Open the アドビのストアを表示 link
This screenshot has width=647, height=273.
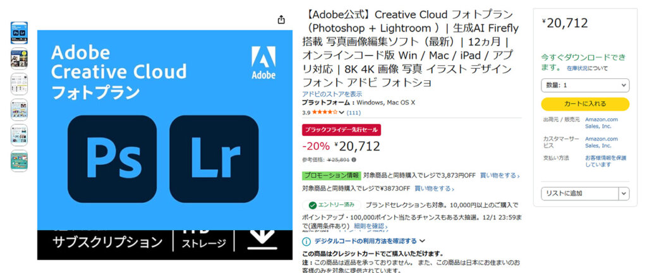click(x=332, y=94)
